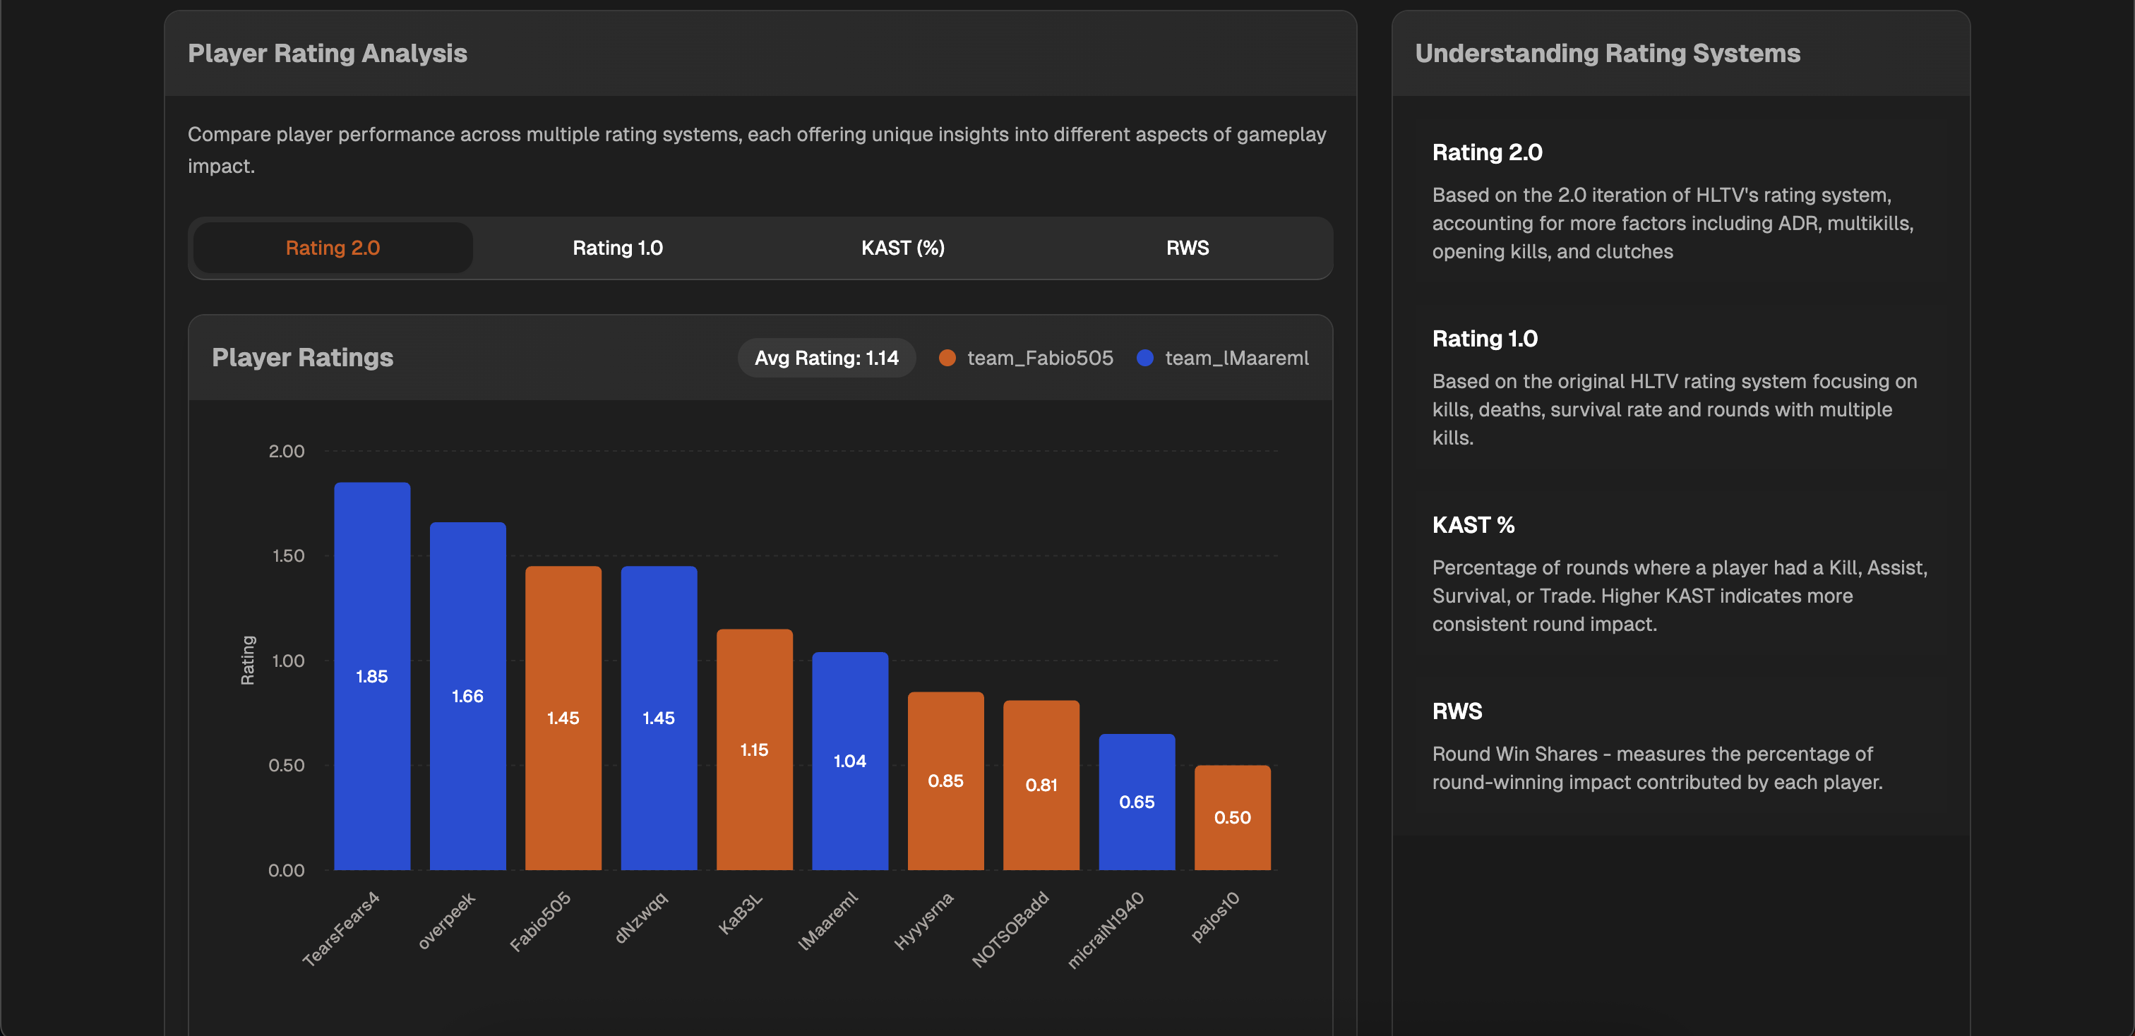Click lMaareml's 1.04 bar
This screenshot has height=1036, width=2135.
tap(850, 761)
